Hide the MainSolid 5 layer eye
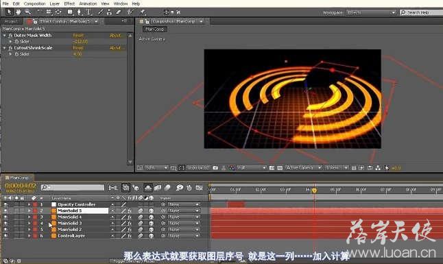This screenshot has width=443, height=264. click(5, 211)
